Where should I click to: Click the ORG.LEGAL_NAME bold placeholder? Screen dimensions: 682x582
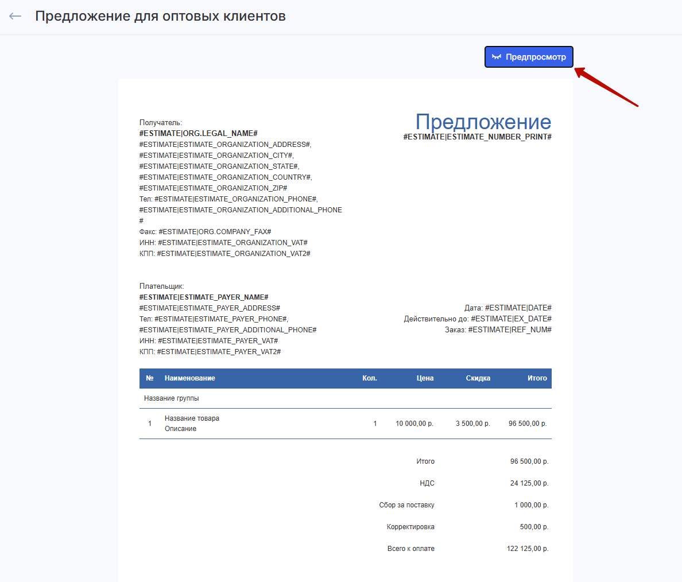(198, 134)
